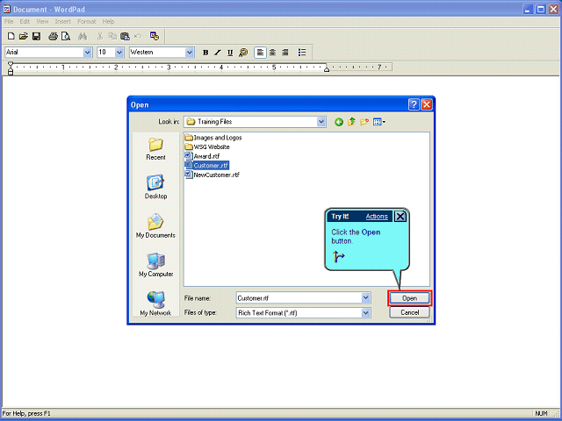This screenshot has height=421, width=562.
Task: Select the WSG Website folder
Action: coord(207,146)
